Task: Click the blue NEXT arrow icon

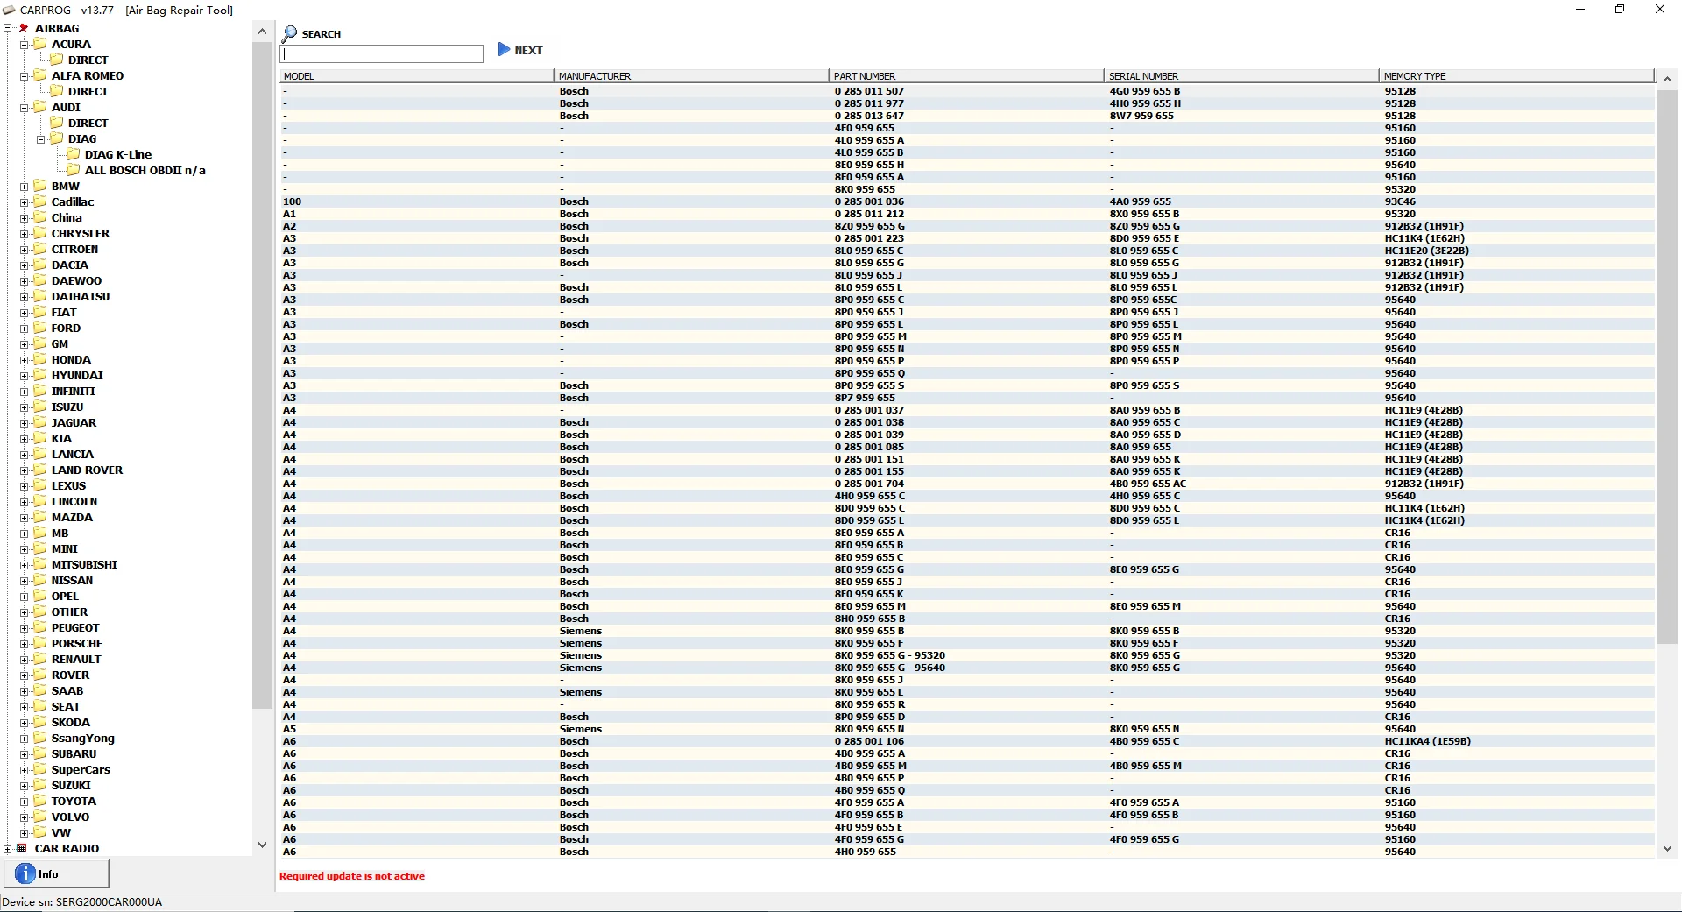Action: tap(504, 49)
